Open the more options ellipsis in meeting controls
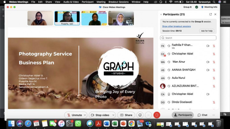Viewport: 230px width, 129px height. pyautogui.click(x=148, y=115)
